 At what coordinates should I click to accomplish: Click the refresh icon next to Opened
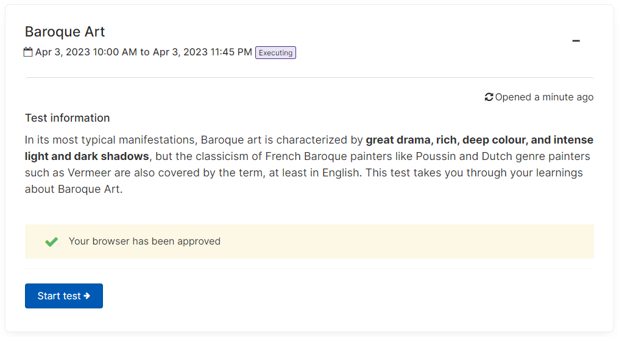point(489,97)
